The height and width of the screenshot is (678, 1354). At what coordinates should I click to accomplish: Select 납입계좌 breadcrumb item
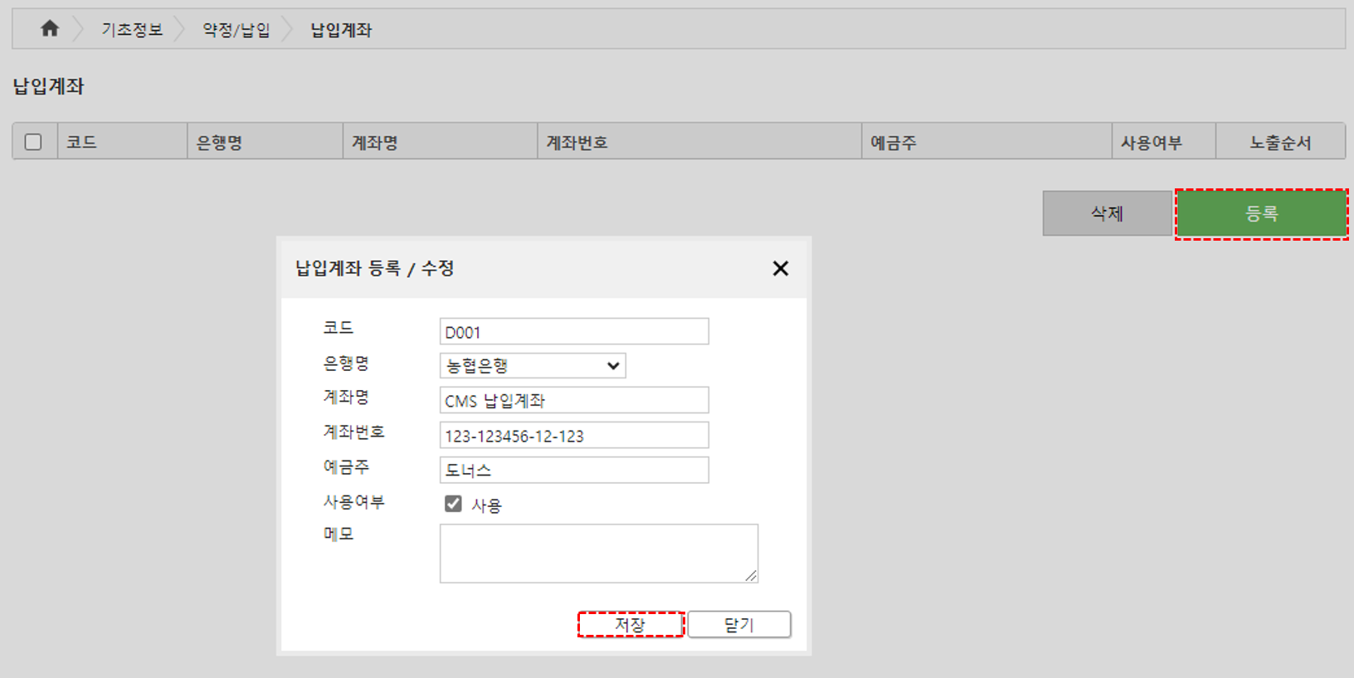[x=341, y=30]
